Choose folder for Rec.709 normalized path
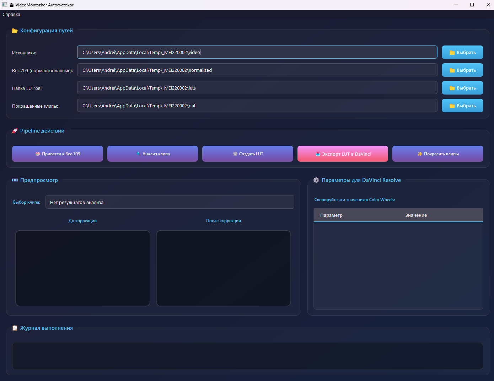 [x=462, y=70]
